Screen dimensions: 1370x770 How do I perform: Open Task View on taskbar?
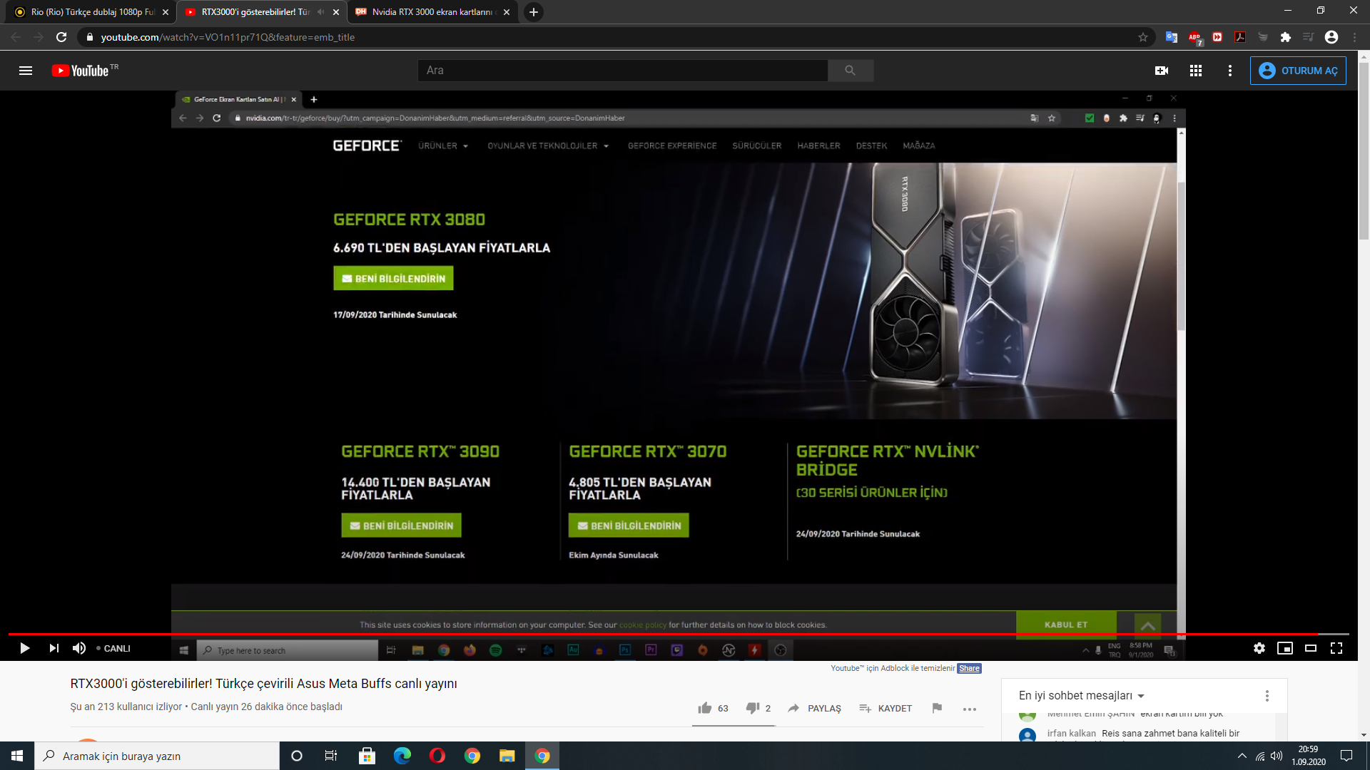point(331,756)
